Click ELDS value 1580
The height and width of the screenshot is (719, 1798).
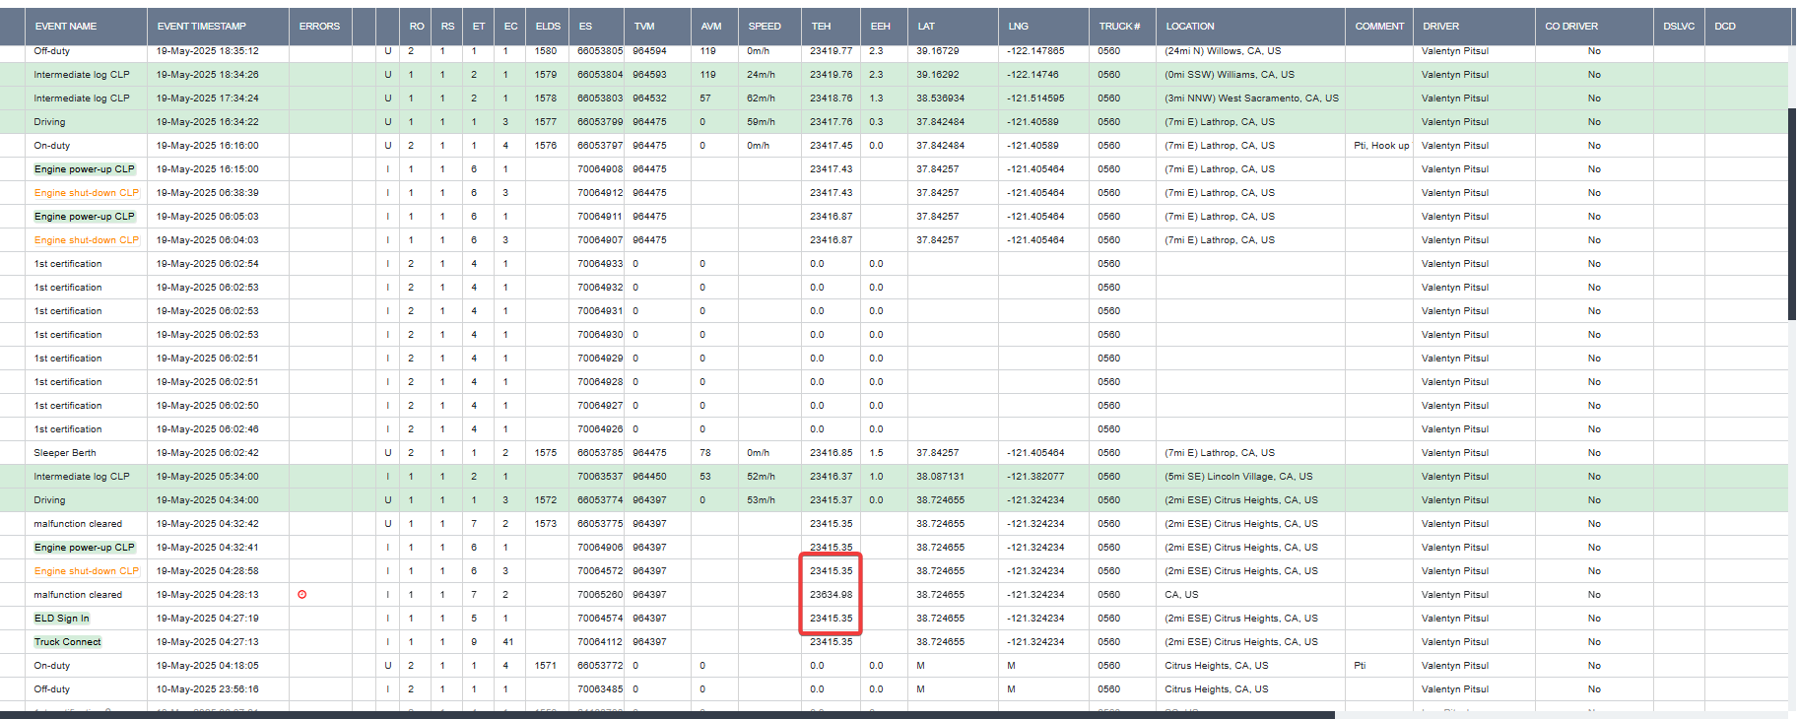coord(546,51)
